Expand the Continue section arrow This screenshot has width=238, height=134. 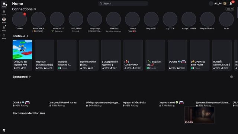coord(27,36)
